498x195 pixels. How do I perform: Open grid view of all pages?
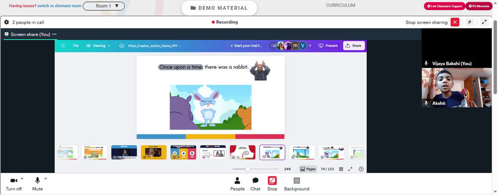(x=341, y=169)
